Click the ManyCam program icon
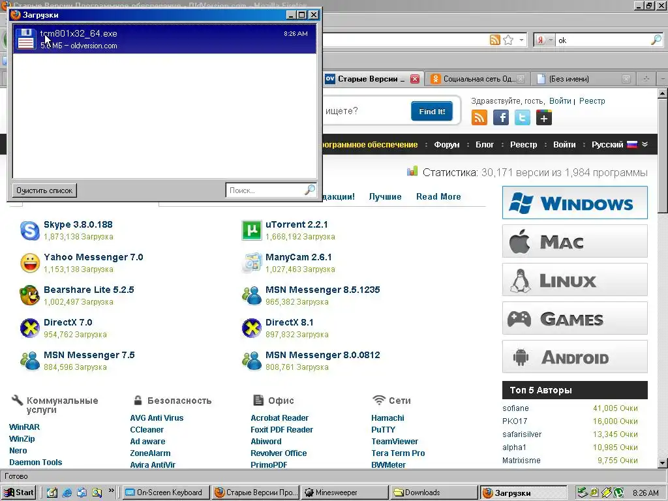Viewport: 668px width, 501px height. pos(251,263)
